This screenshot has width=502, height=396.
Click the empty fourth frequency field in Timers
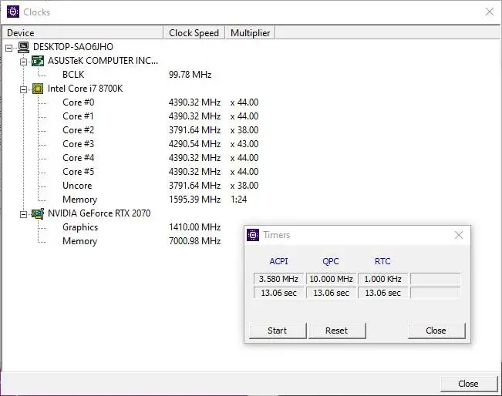436,279
